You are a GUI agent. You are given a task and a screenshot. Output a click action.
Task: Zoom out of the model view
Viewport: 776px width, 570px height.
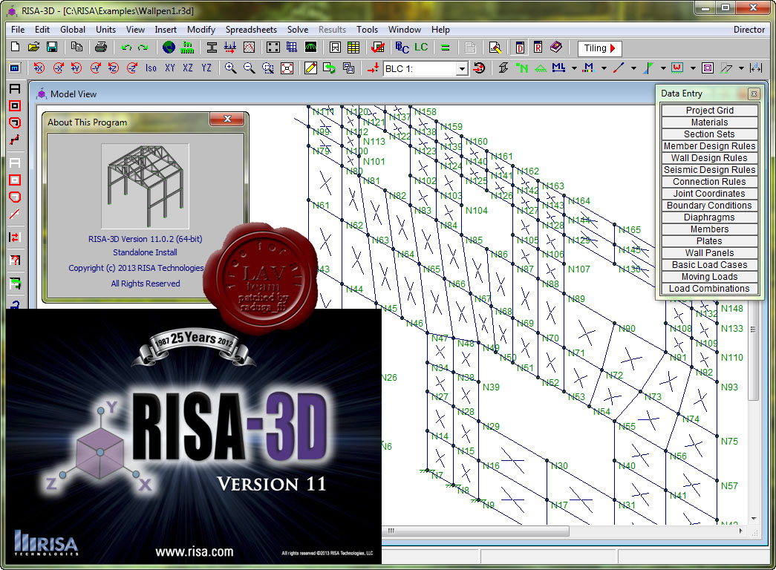point(249,68)
